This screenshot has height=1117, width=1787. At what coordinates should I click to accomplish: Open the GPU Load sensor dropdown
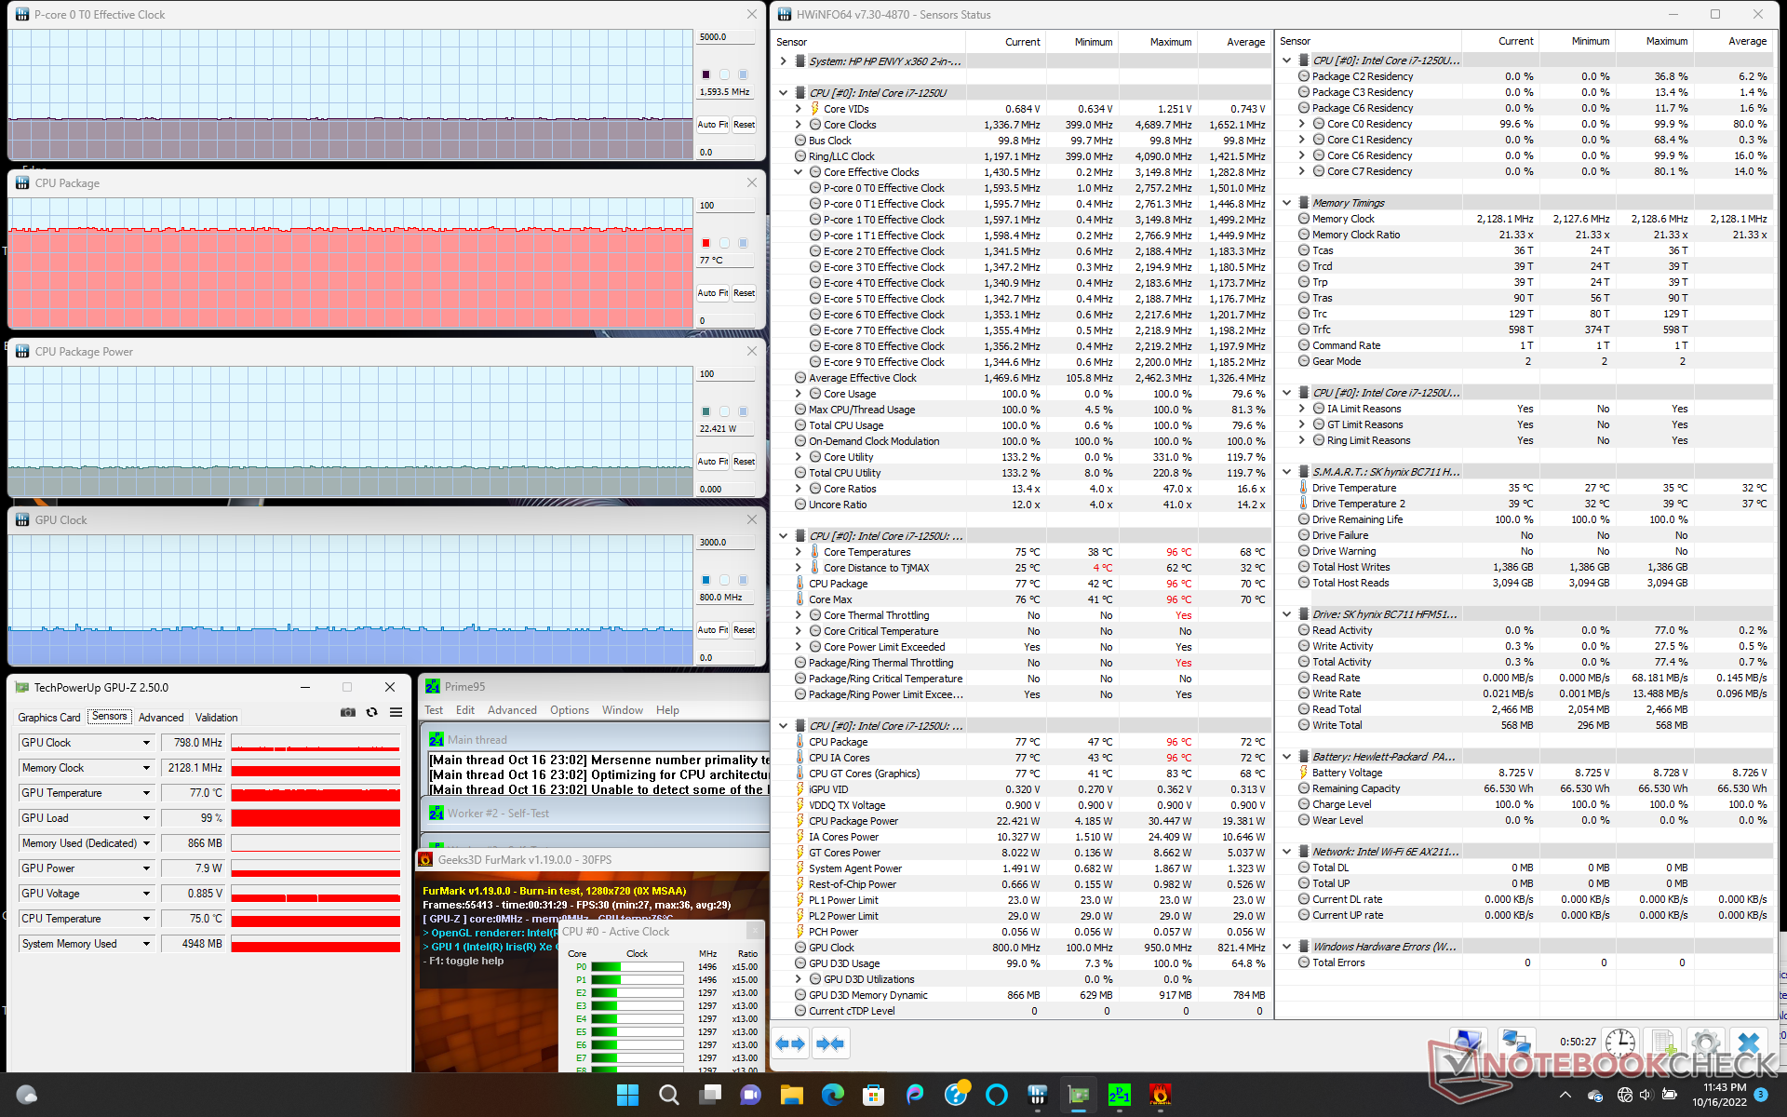(146, 818)
